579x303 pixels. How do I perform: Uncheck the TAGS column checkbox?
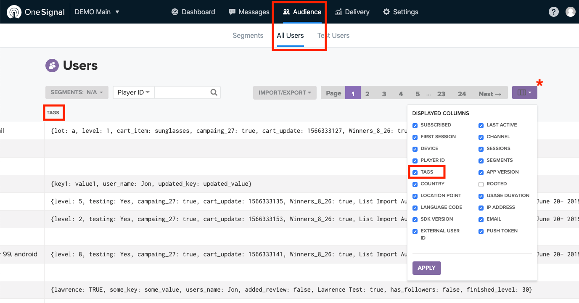415,172
